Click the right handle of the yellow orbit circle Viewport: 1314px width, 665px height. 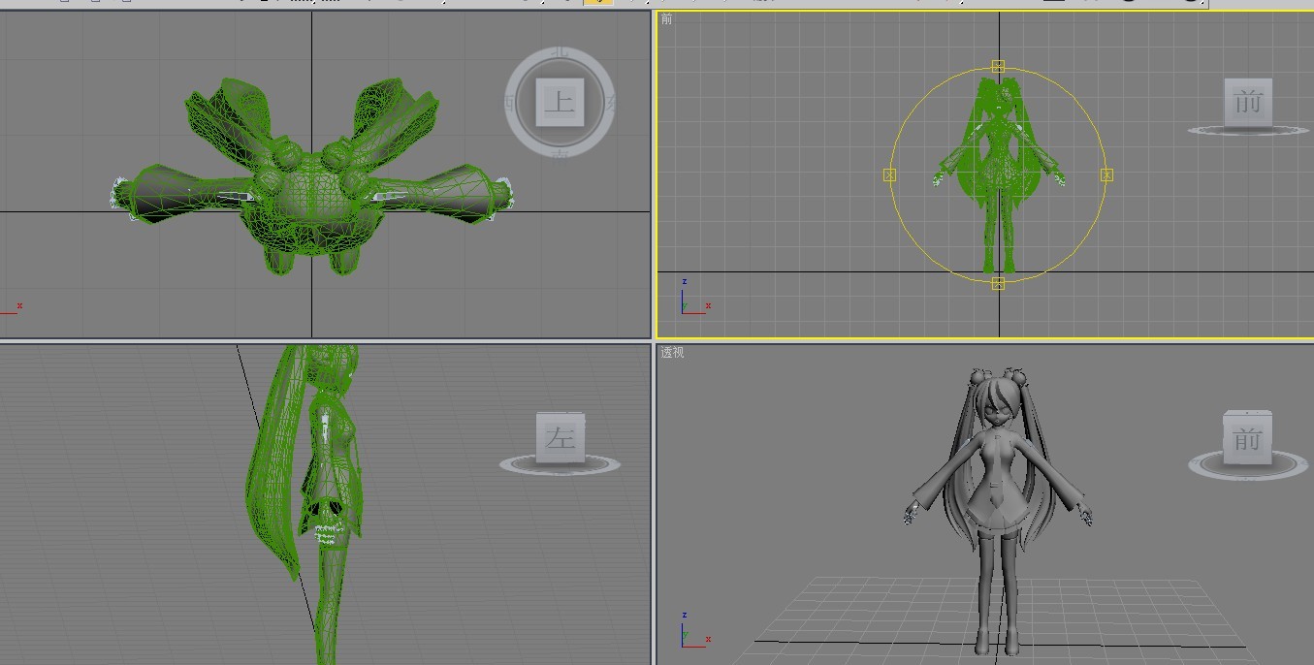[x=1106, y=174]
